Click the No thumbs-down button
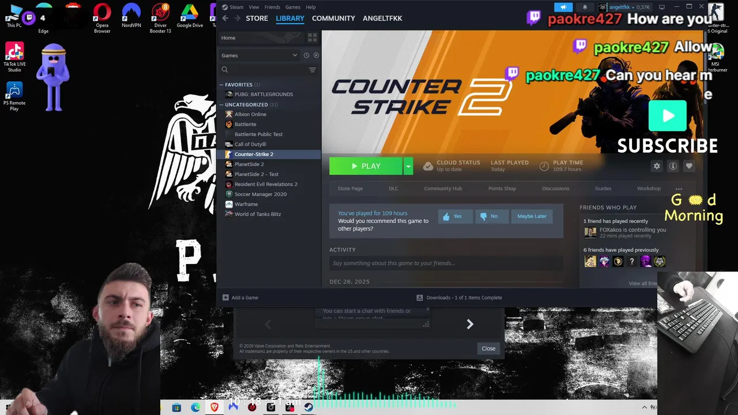This screenshot has width=738, height=415. pos(492,216)
